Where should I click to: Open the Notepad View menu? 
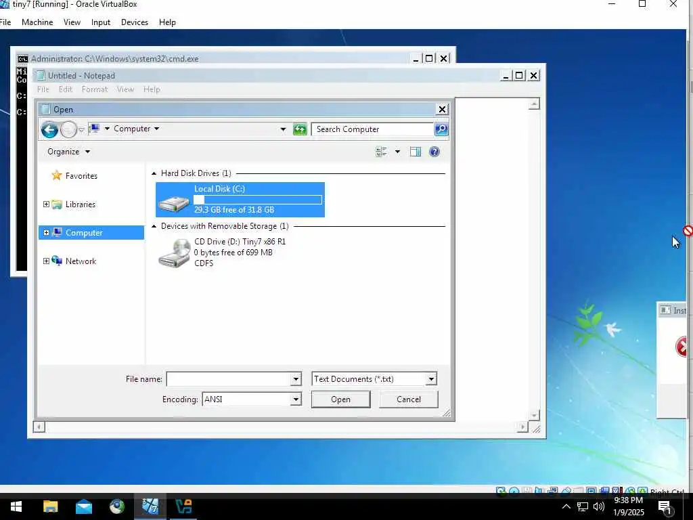(125, 89)
